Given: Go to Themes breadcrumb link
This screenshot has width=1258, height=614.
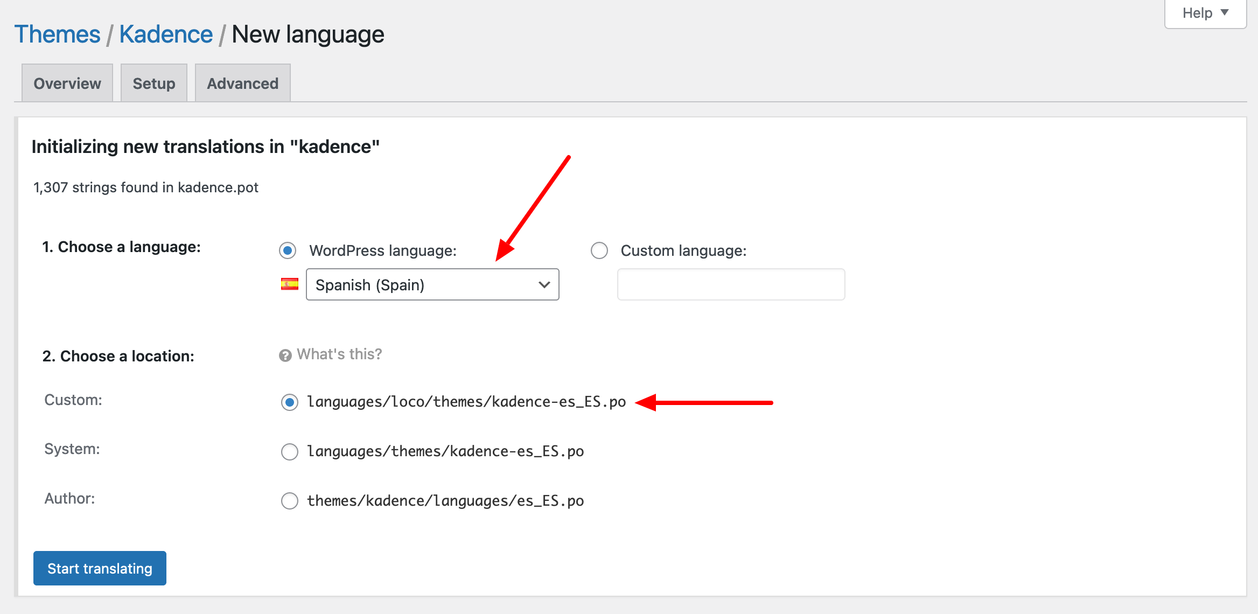Looking at the screenshot, I should (x=57, y=34).
